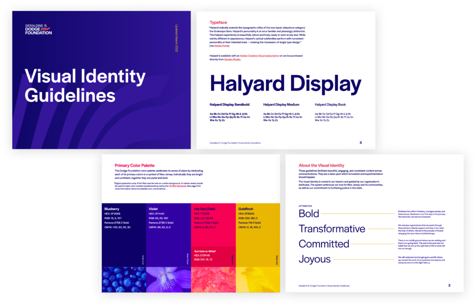Screen dimensions: 476x306
Task: Open the red oak leaves photo thumbnail
Action: 213,280
